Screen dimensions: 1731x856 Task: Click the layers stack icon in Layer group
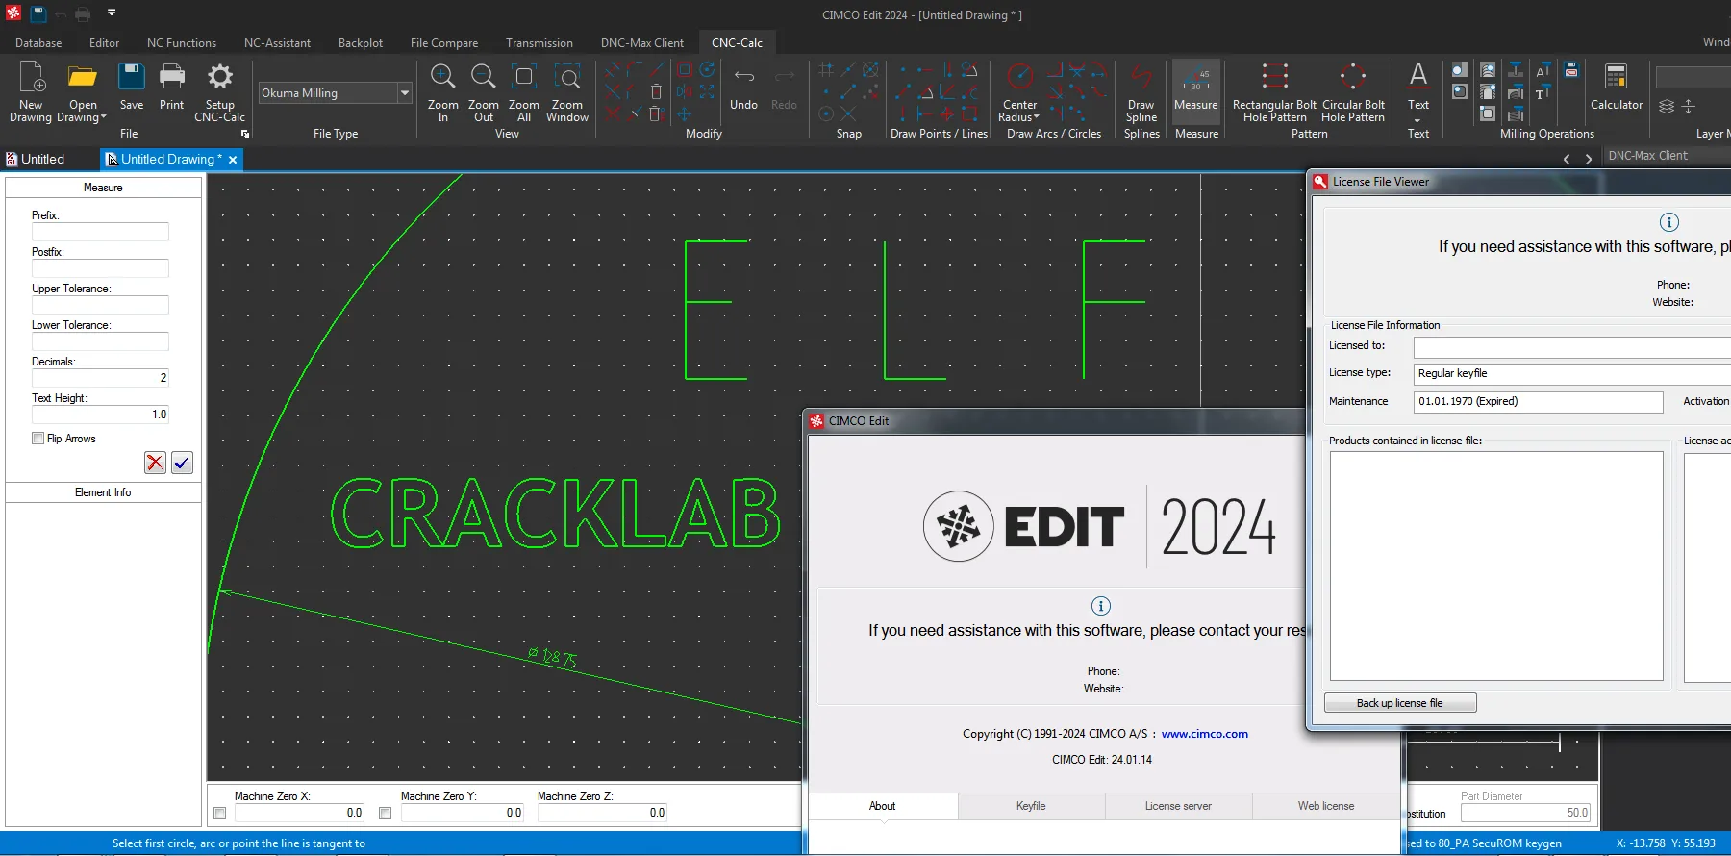(1667, 106)
